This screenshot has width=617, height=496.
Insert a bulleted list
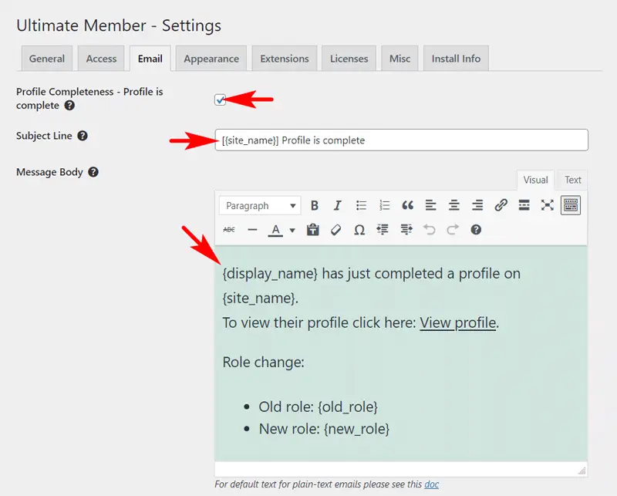tap(361, 205)
